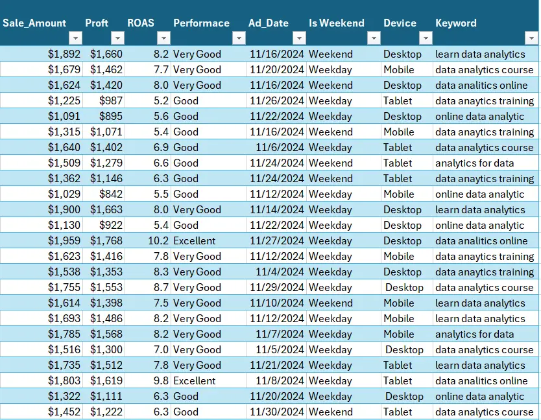The image size is (541, 420).
Task: Select the date 11/30/2024
Action: click(277, 412)
